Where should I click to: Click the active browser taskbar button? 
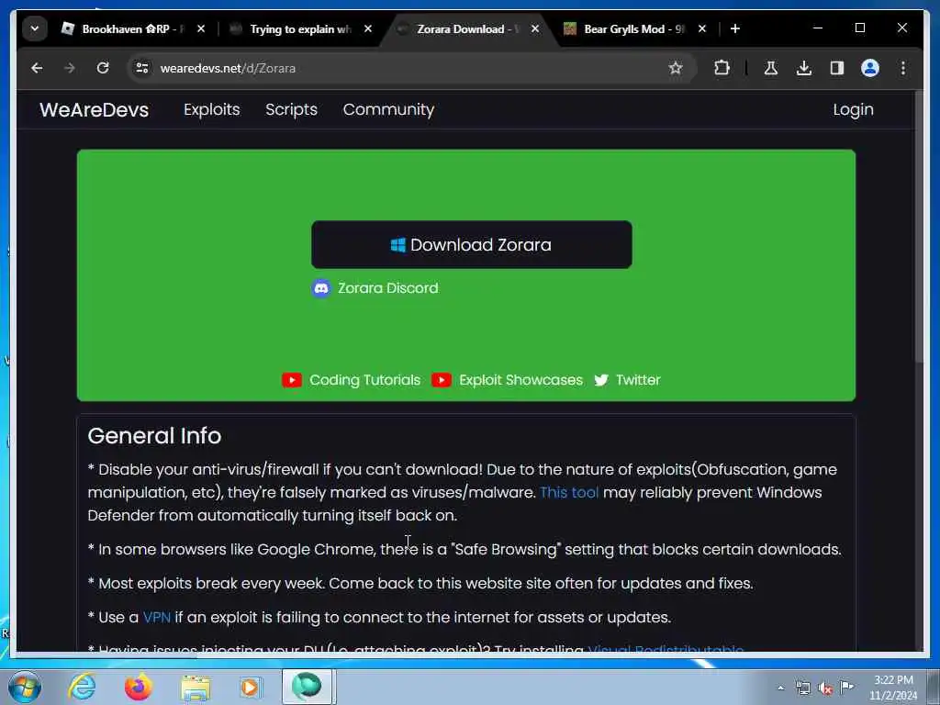click(307, 687)
